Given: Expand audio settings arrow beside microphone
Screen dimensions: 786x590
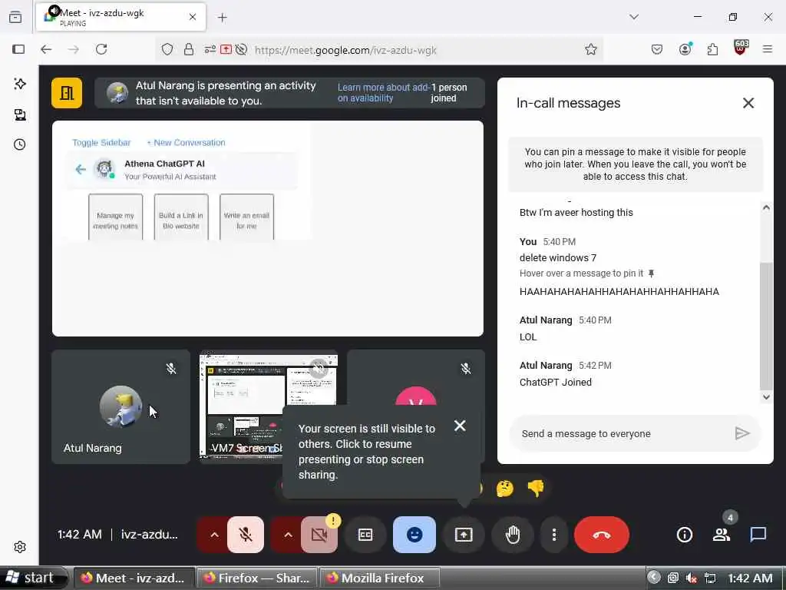Looking at the screenshot, I should [214, 535].
